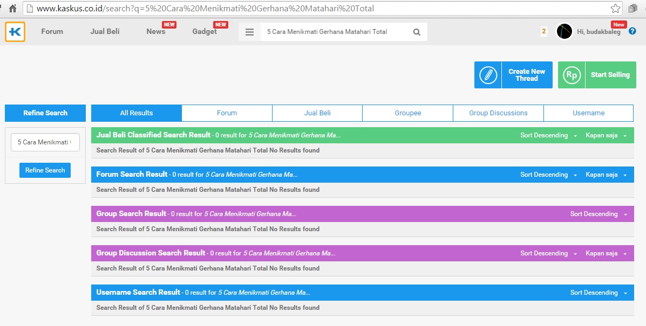Bookmark this page with the star icon
This screenshot has width=646, height=326.
click(615, 8)
